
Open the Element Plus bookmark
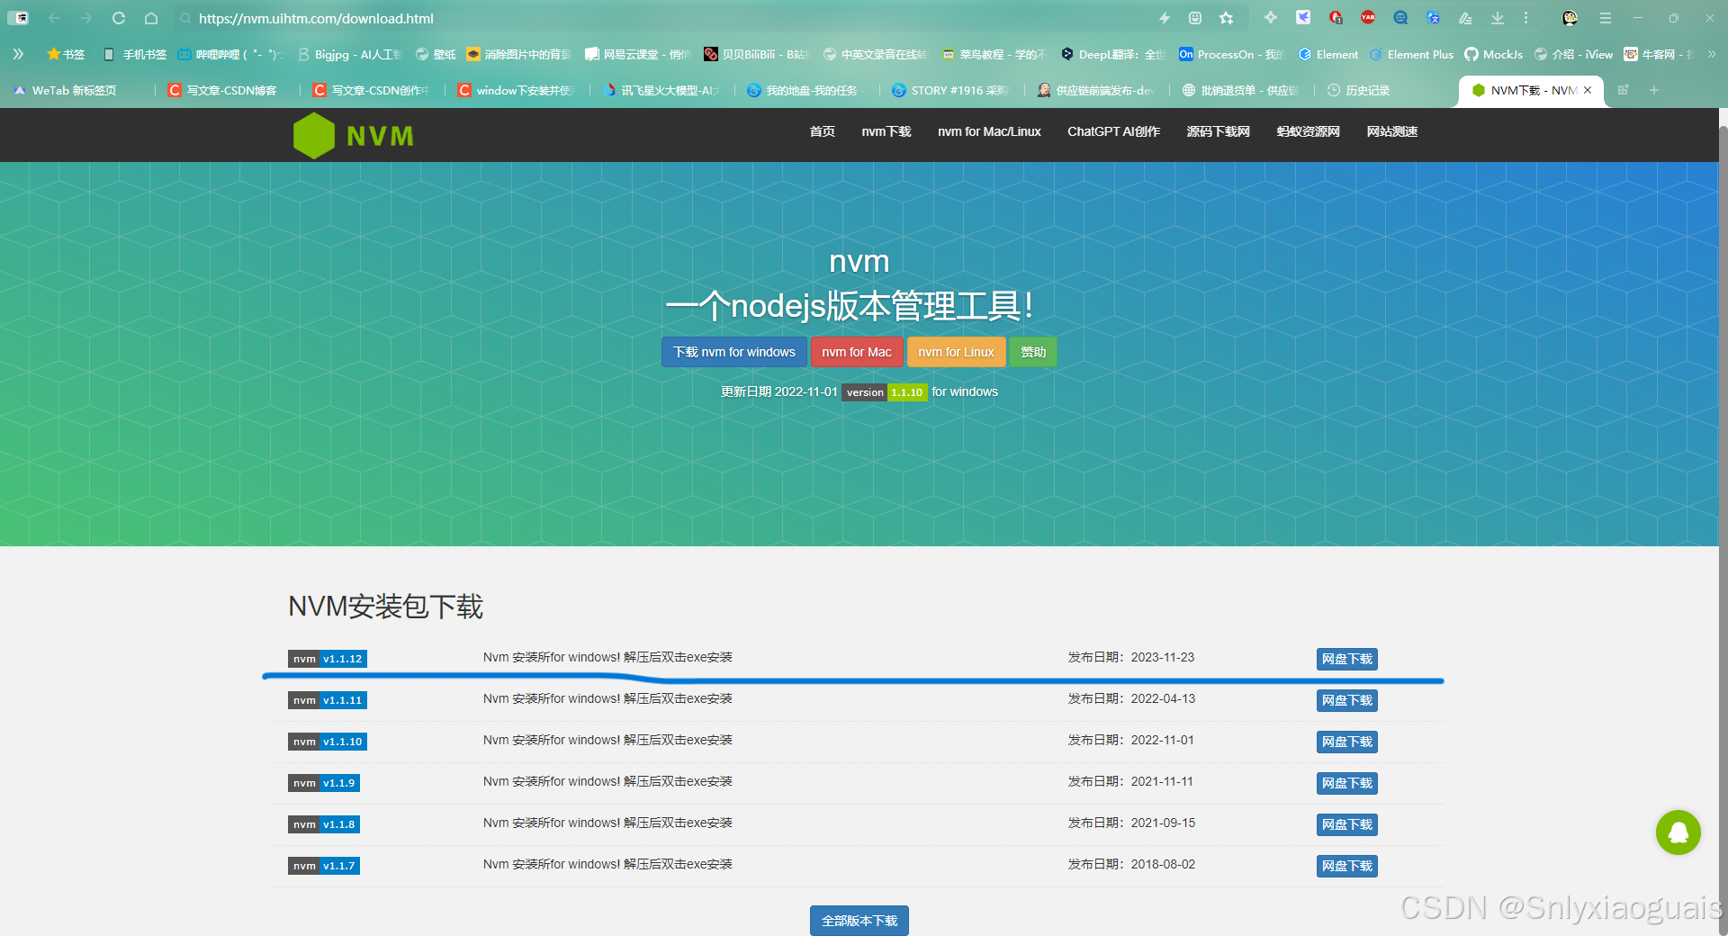click(1411, 54)
